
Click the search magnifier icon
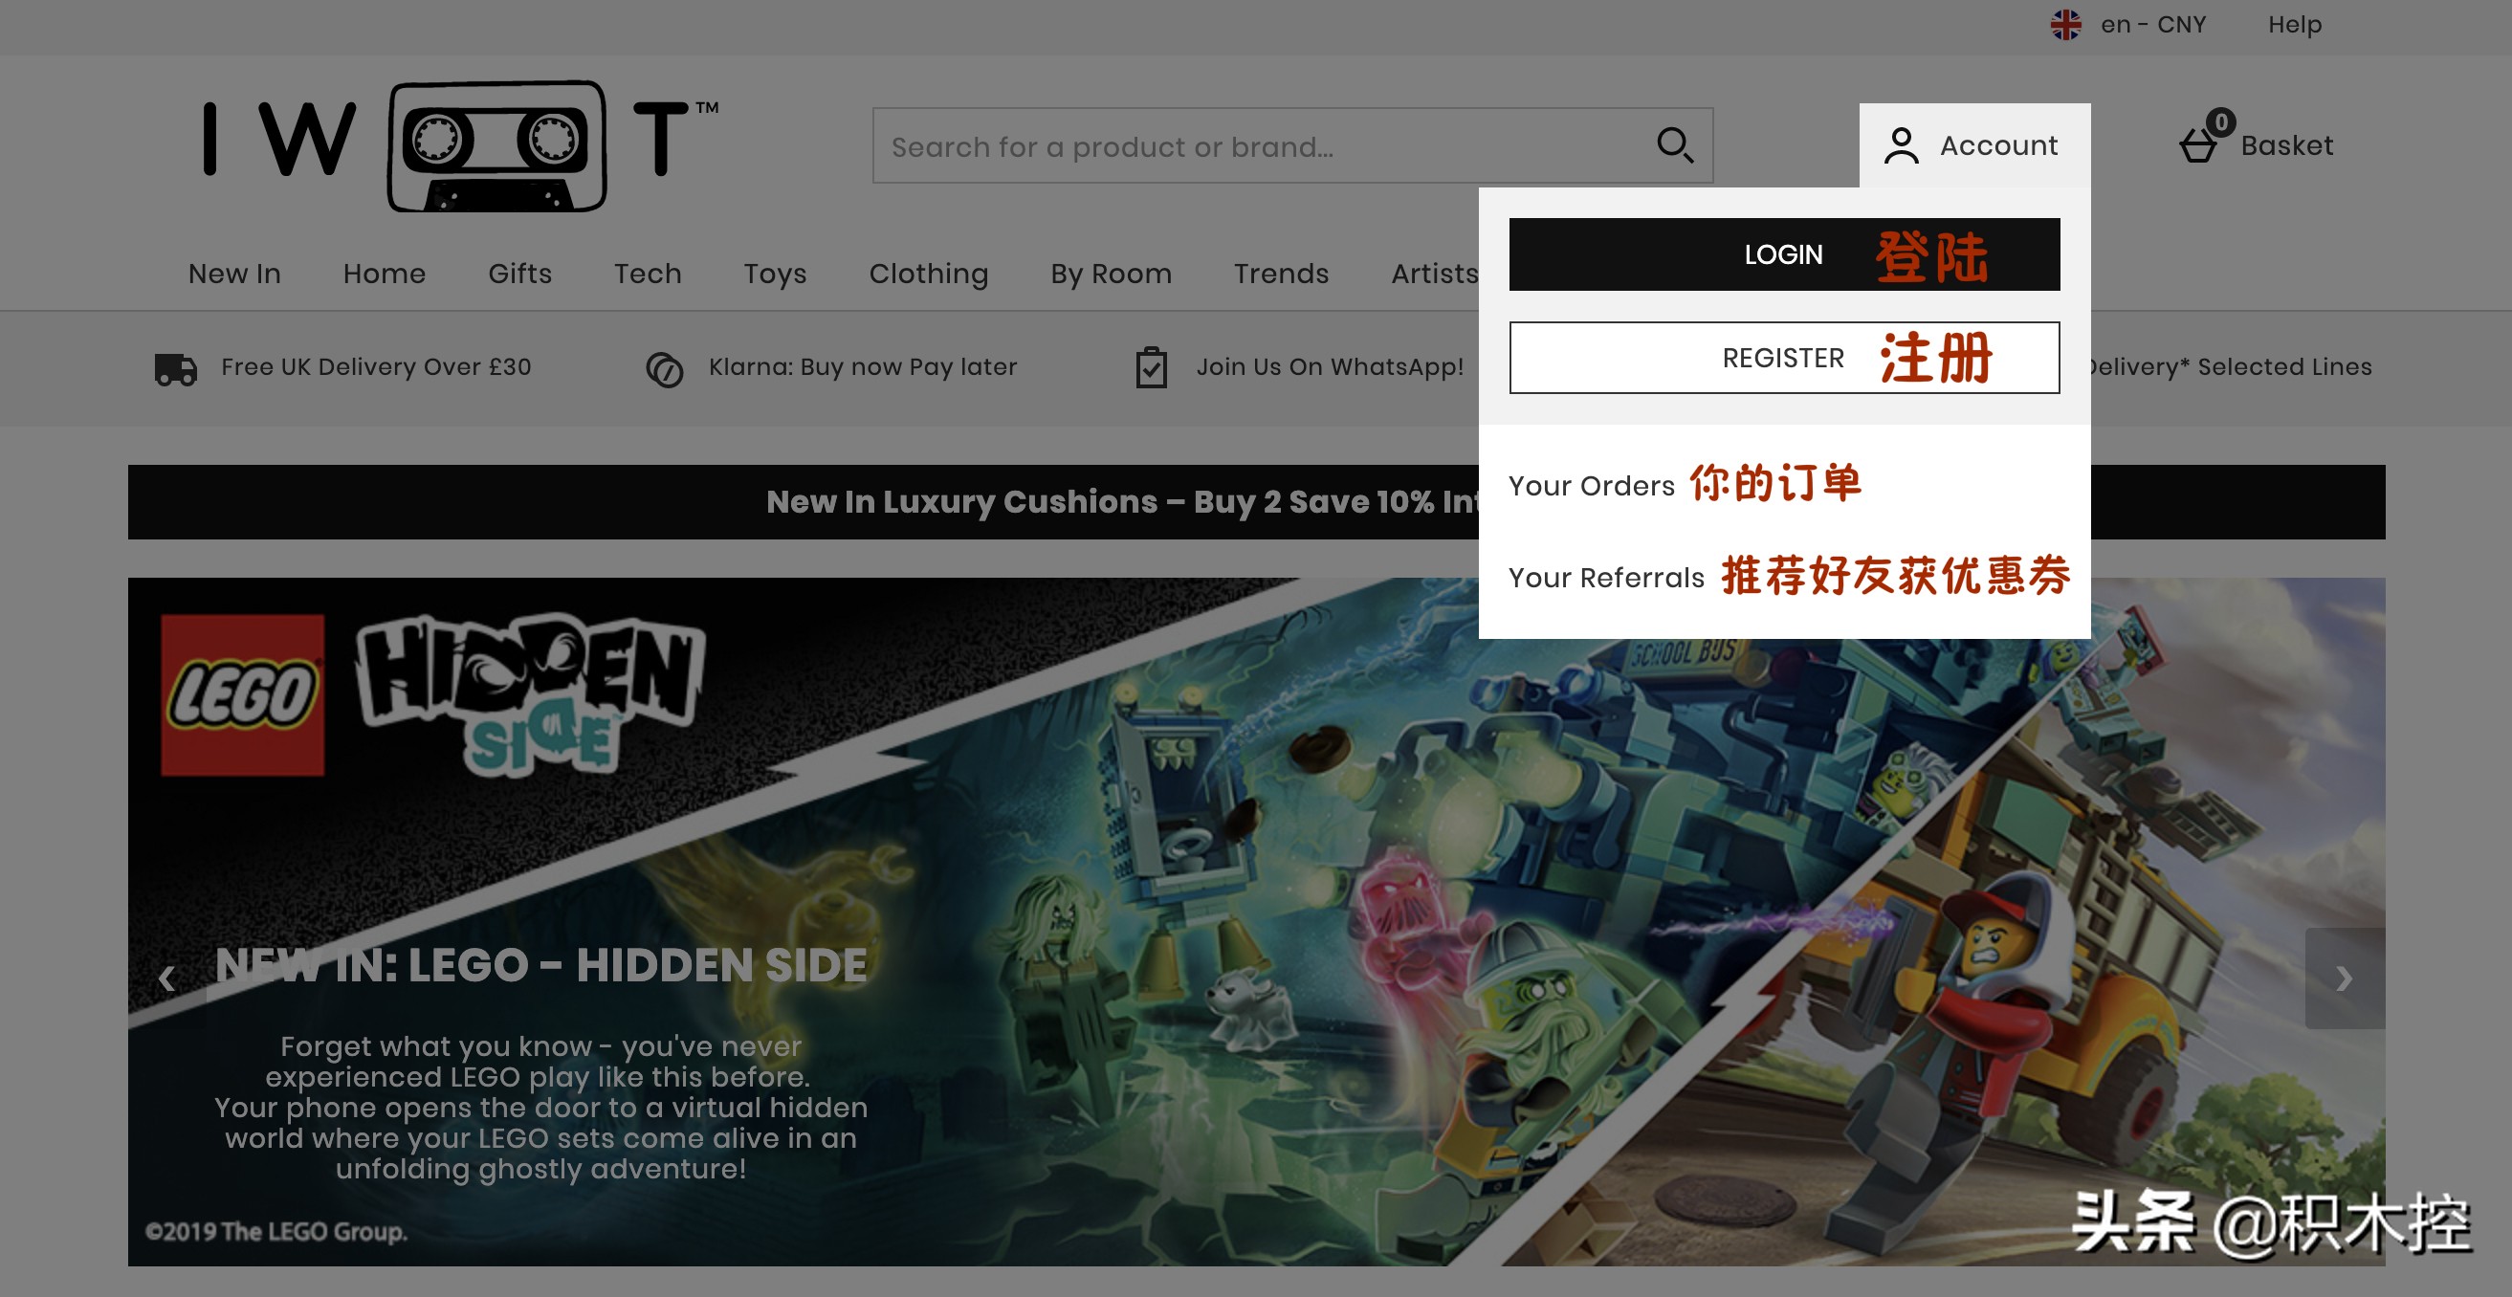[1674, 145]
